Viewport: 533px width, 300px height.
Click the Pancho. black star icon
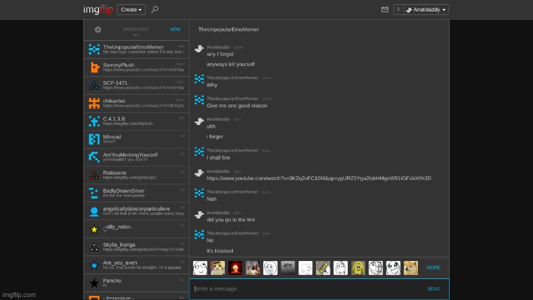point(94,283)
